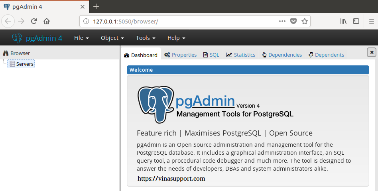Screen dimensions: 378x191
Task: Switch to the Properties tab
Action: (x=180, y=55)
